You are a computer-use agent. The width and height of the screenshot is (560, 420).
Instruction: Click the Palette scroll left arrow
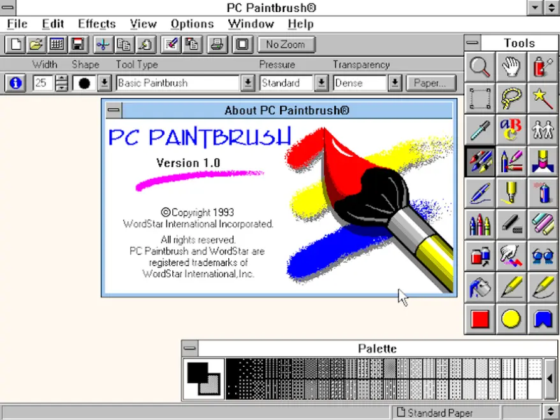point(549,379)
